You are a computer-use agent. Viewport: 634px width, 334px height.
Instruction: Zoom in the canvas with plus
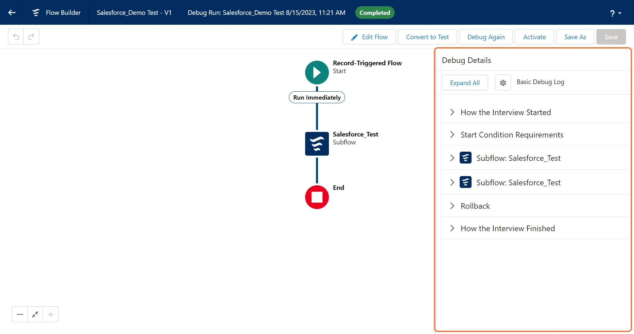[x=51, y=314]
